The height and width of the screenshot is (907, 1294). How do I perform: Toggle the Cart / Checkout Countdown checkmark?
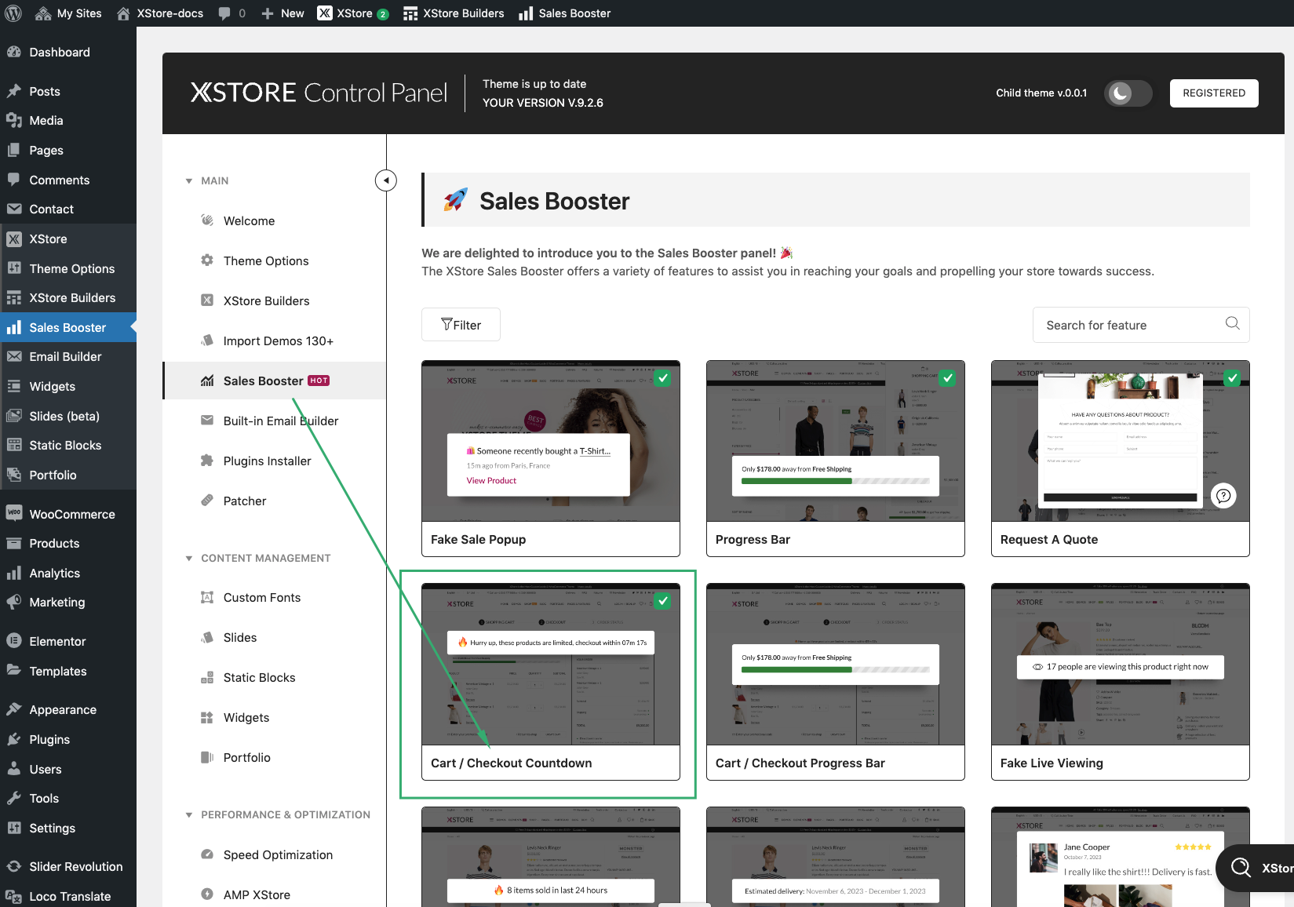click(663, 601)
